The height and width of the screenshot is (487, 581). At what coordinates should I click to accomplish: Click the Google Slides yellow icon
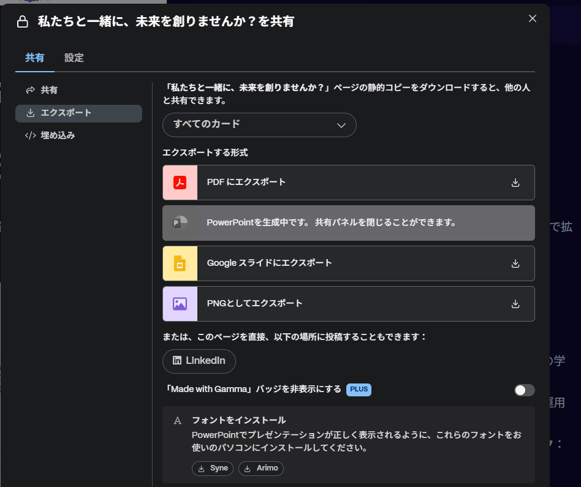pyautogui.click(x=180, y=263)
